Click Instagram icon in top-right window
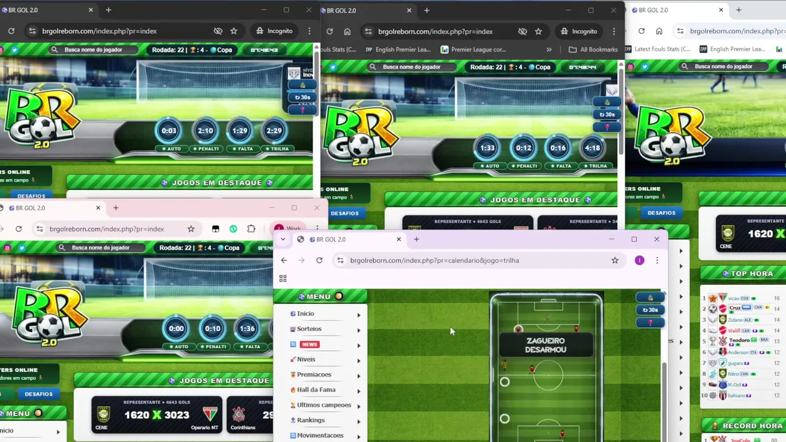Viewport: 786px width, 442px height. pyautogui.click(x=630, y=66)
